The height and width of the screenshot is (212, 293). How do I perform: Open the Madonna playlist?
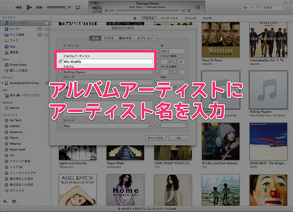pos(16,132)
